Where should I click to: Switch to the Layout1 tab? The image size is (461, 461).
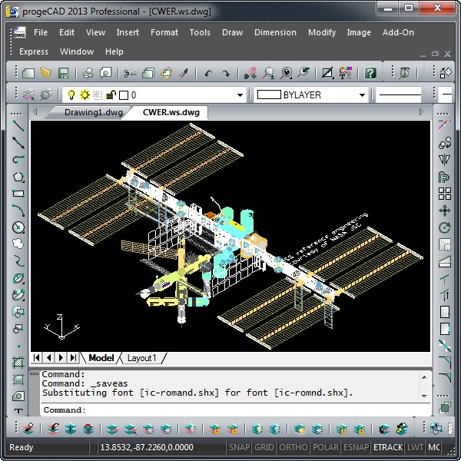pos(141,358)
